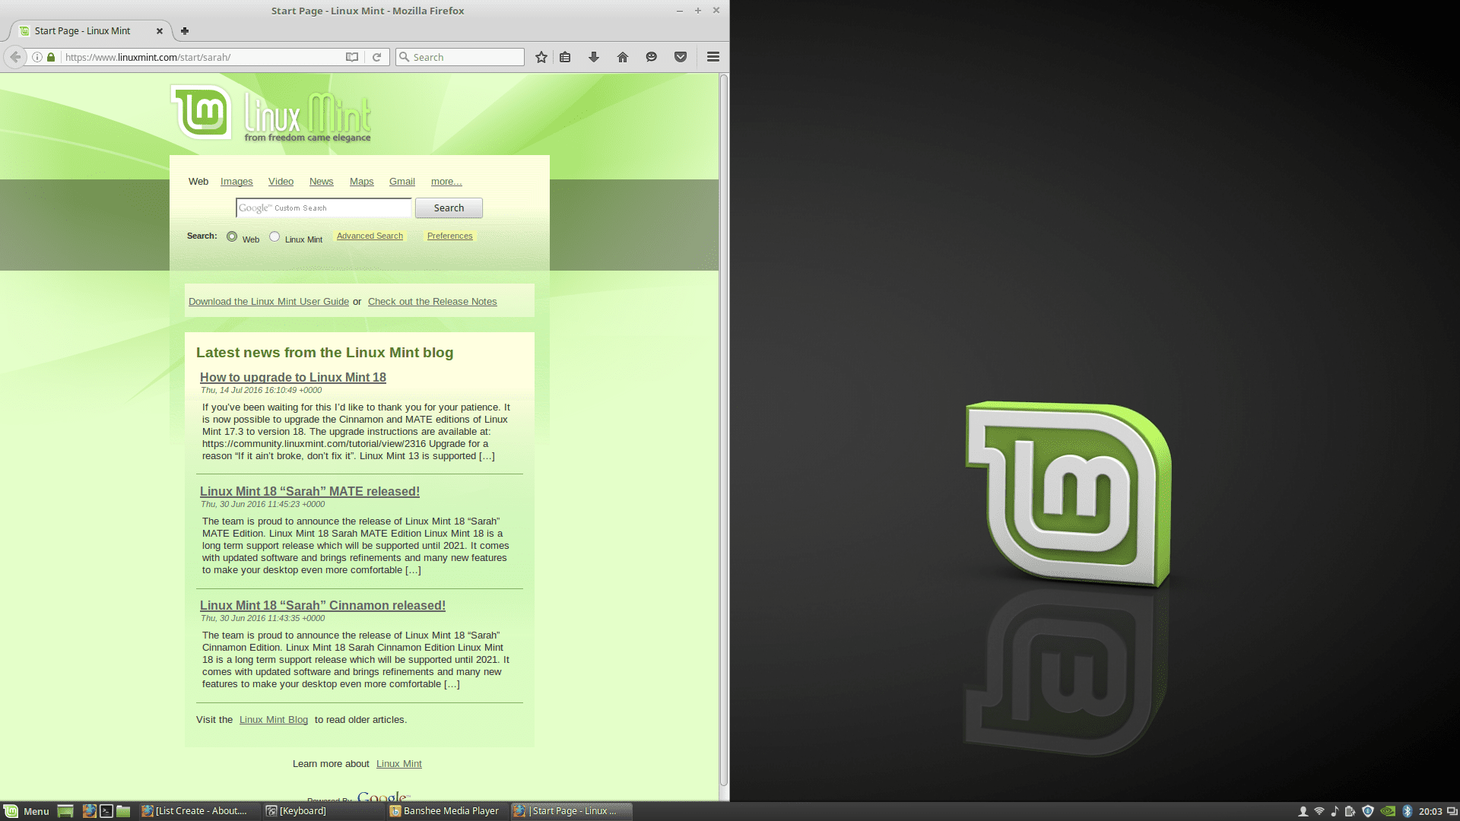Open the Images tab
1460x821 pixels.
[x=236, y=180]
